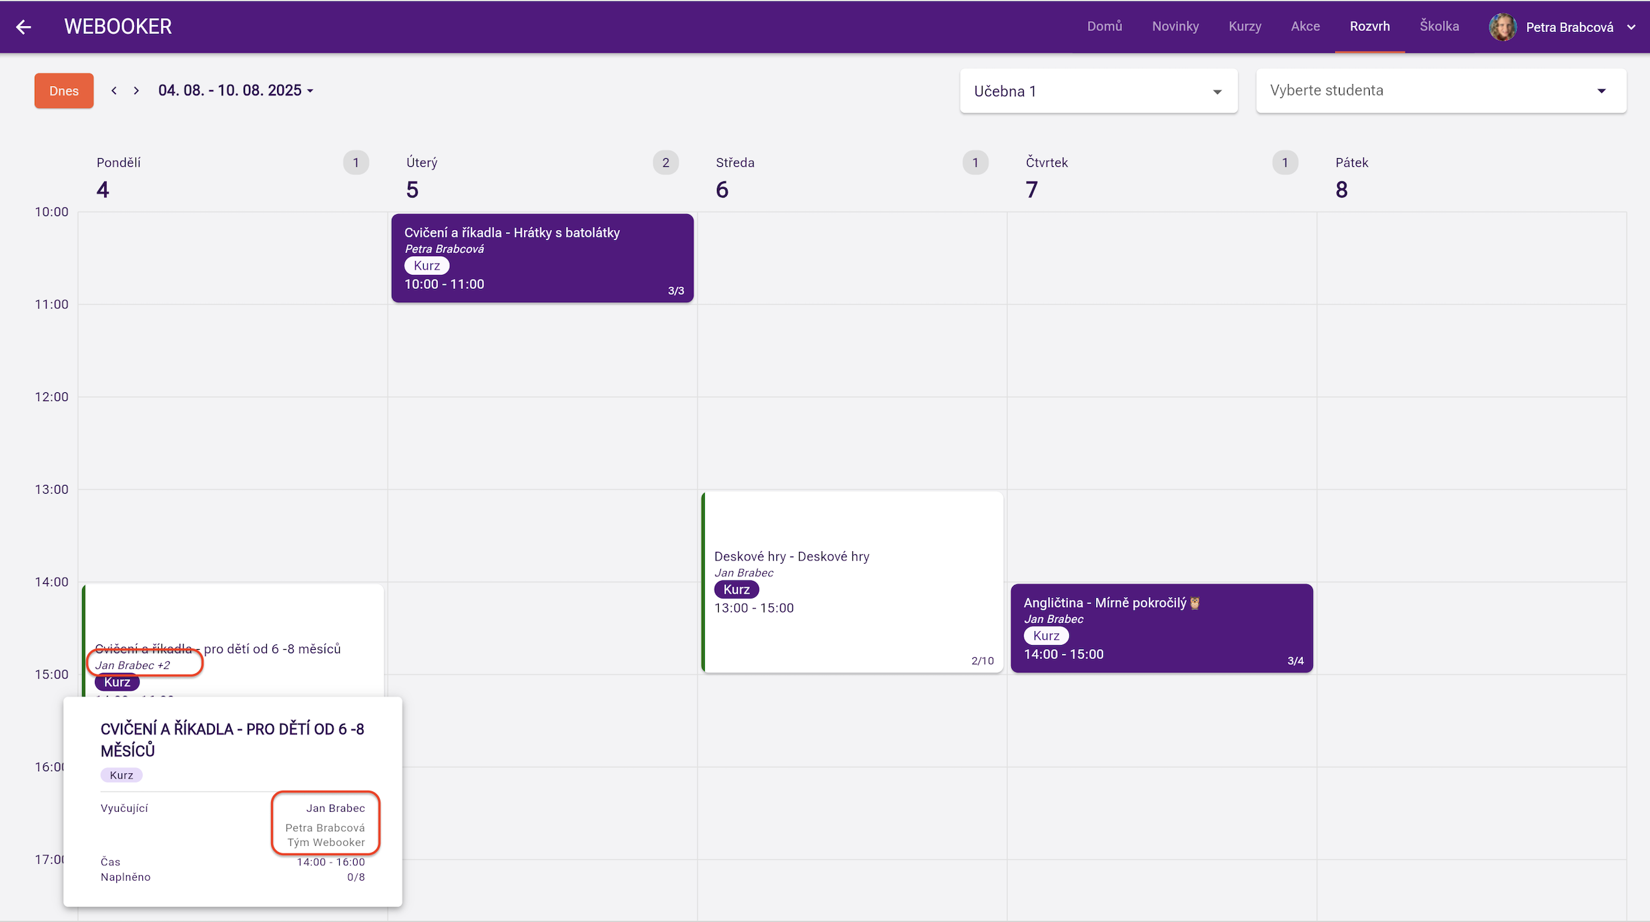
Task: Click Thursday event count badge
Action: coord(1285,163)
